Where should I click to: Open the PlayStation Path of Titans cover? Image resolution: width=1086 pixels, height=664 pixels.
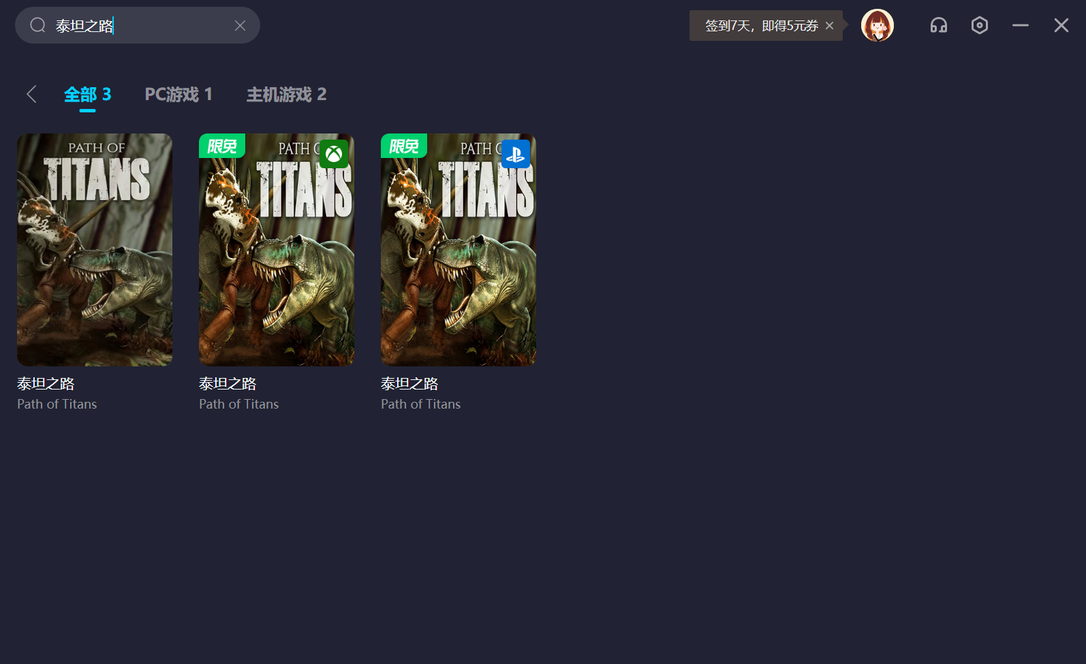click(459, 250)
